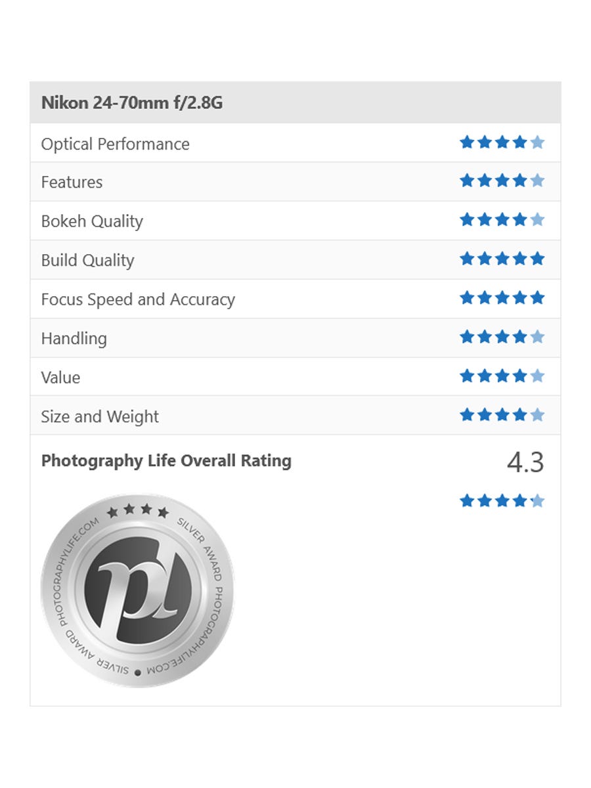Click the Focus Speed and Accuracy label

tap(138, 299)
